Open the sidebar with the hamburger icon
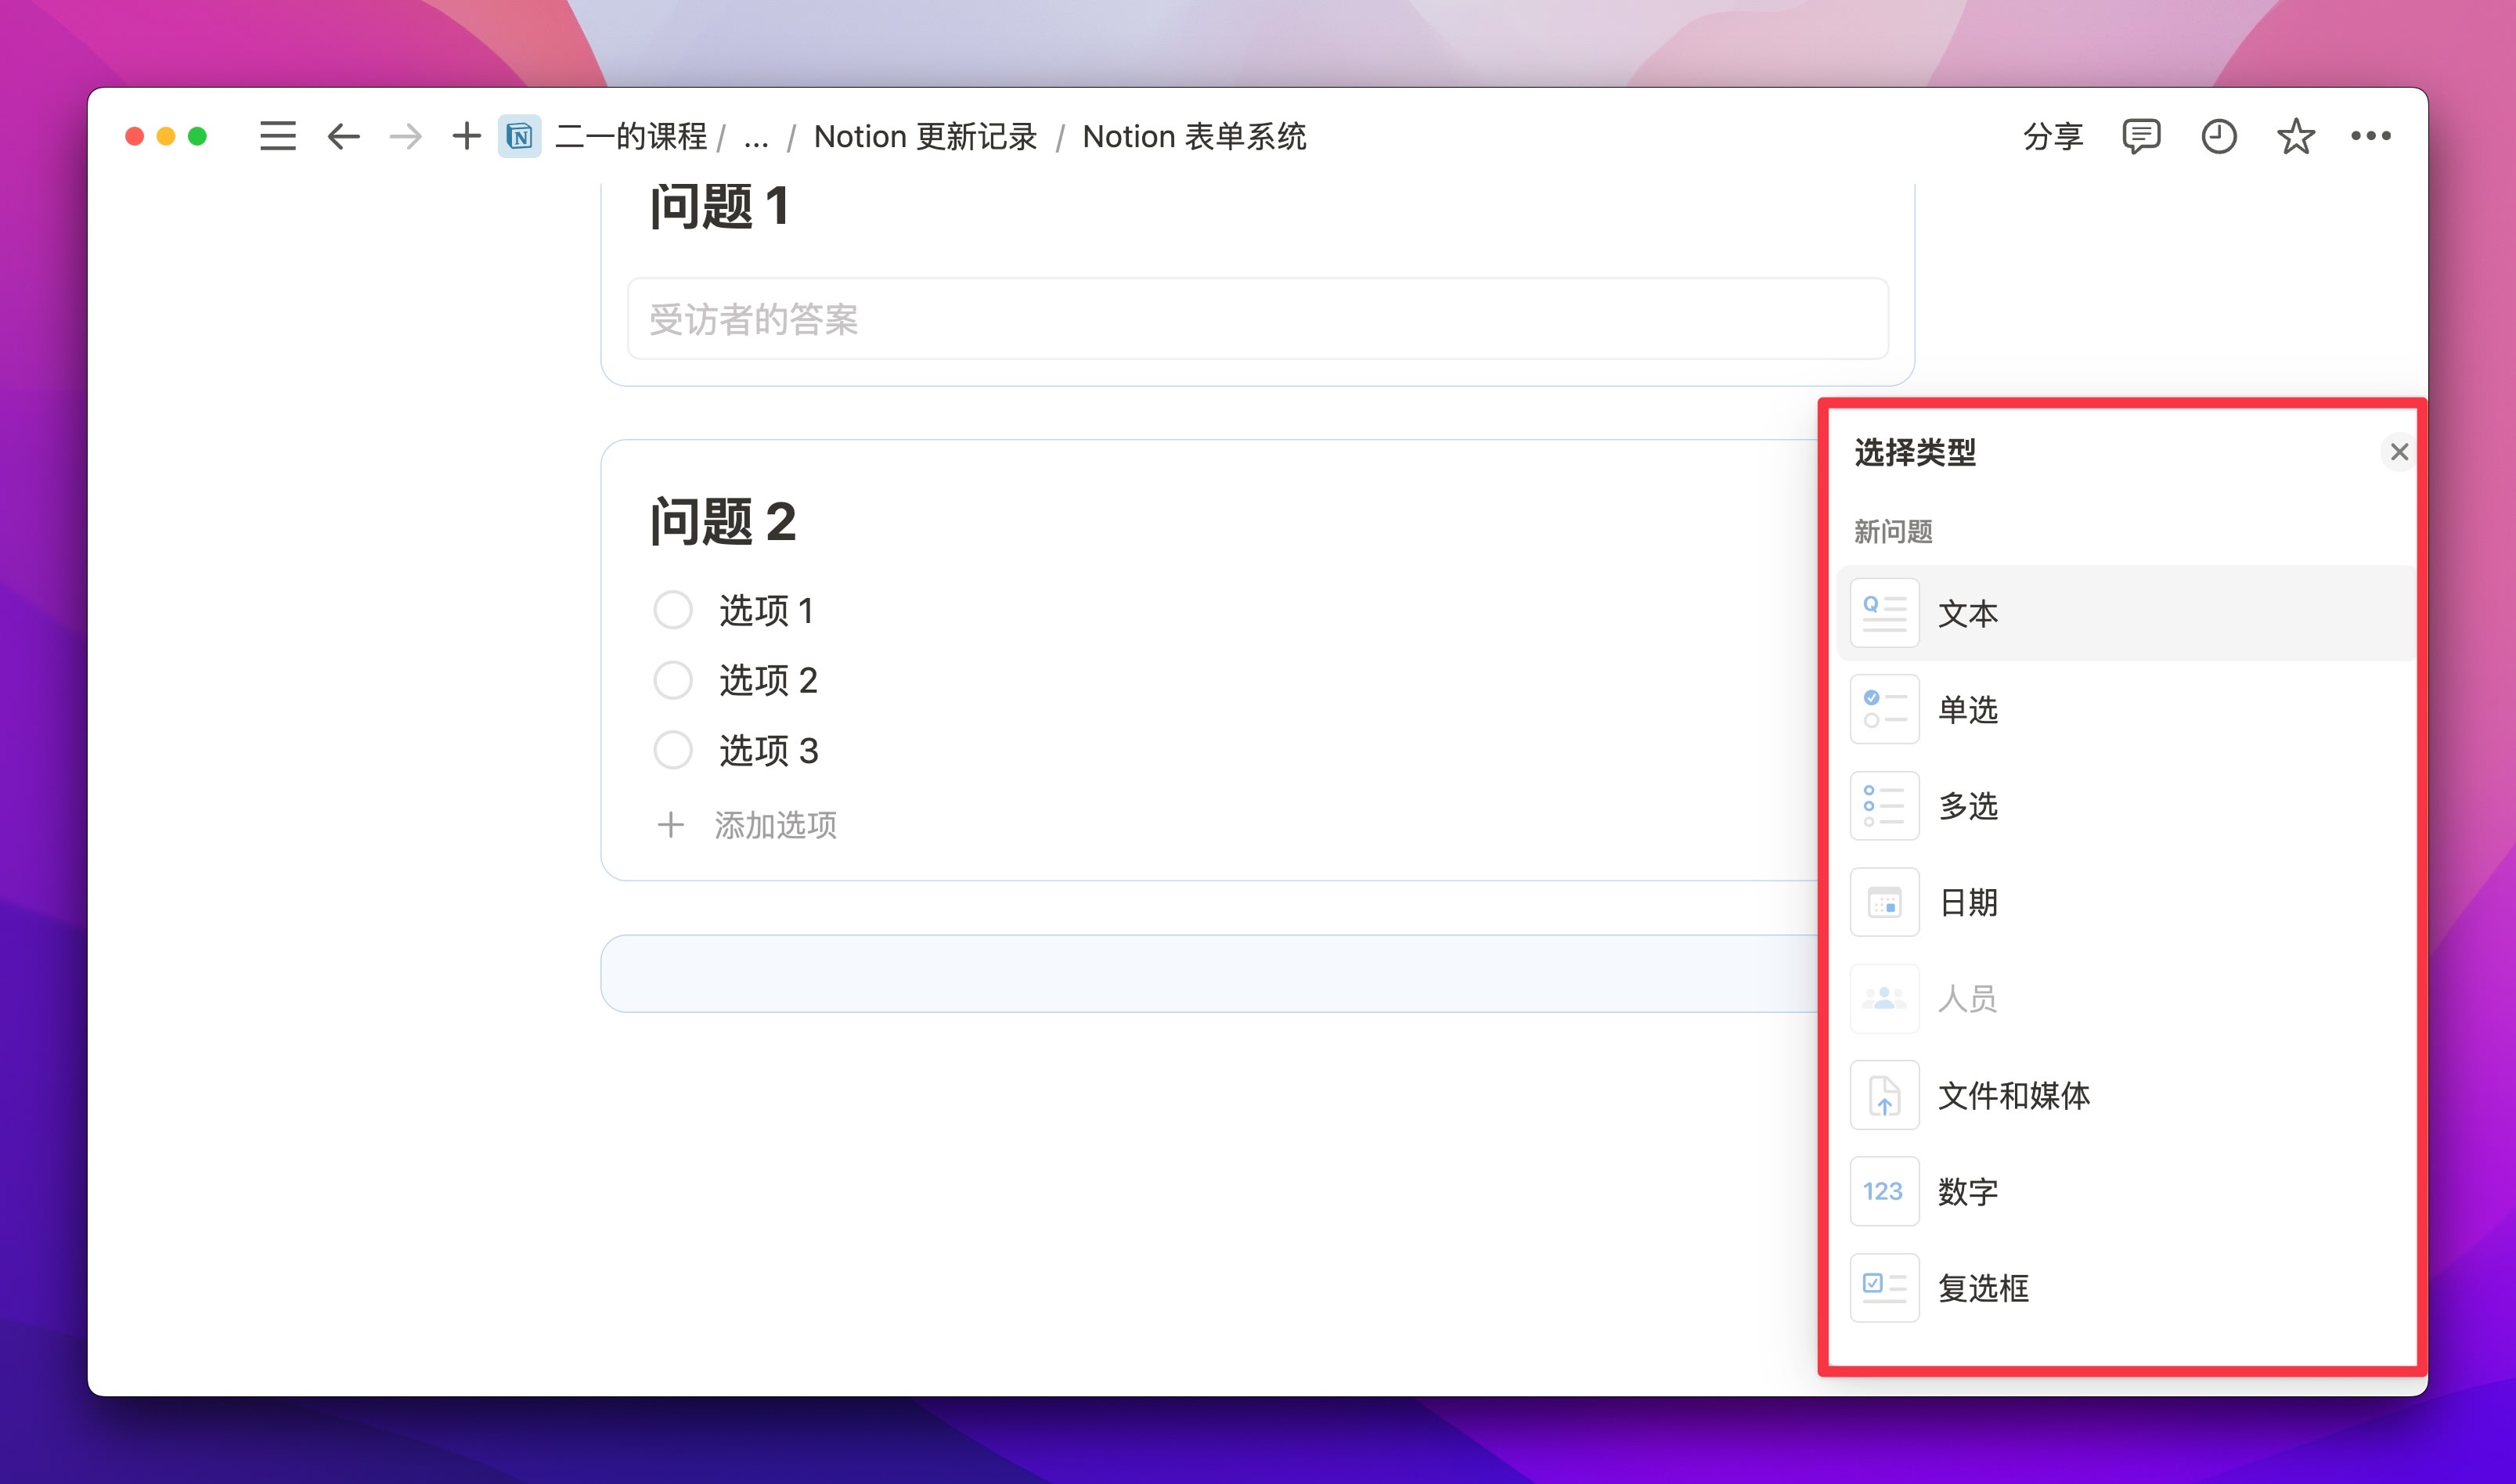This screenshot has height=1484, width=2516. (x=278, y=136)
